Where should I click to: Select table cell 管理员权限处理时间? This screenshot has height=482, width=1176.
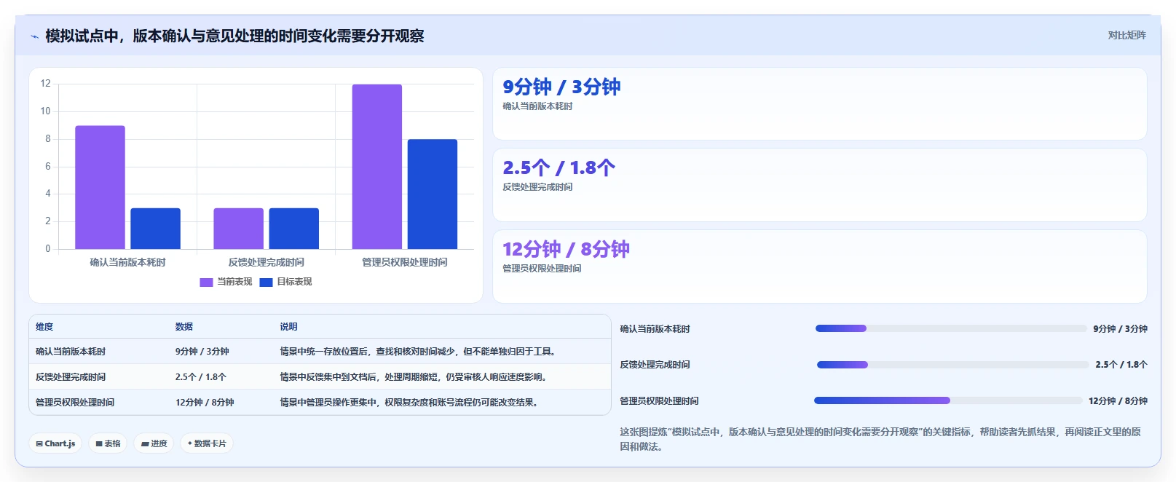(x=75, y=403)
